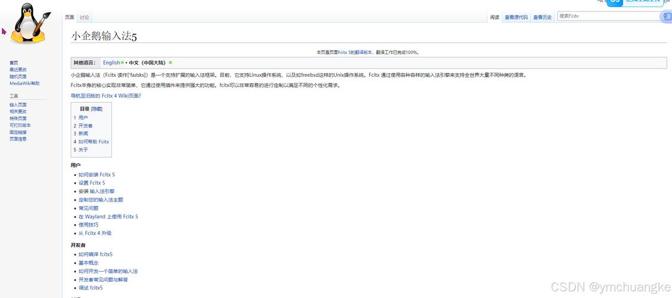
Task: Jump to contents entry 2 开发者
Action: pyautogui.click(x=83, y=126)
